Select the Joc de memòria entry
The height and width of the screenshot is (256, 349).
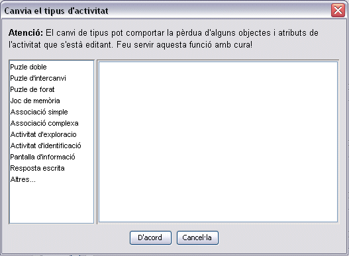[52, 101]
